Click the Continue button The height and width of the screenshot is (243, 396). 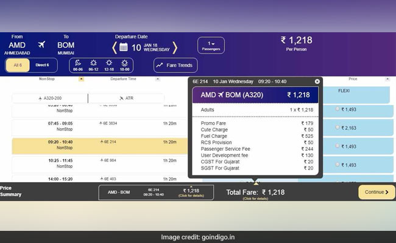(x=377, y=192)
